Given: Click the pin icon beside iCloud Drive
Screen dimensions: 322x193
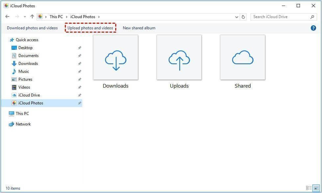Looking at the screenshot, I should [x=79, y=95].
